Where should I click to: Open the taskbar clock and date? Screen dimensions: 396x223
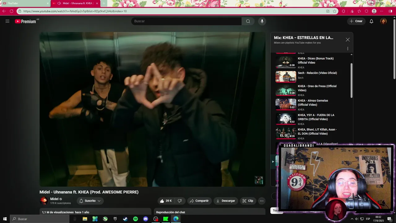pos(378,219)
